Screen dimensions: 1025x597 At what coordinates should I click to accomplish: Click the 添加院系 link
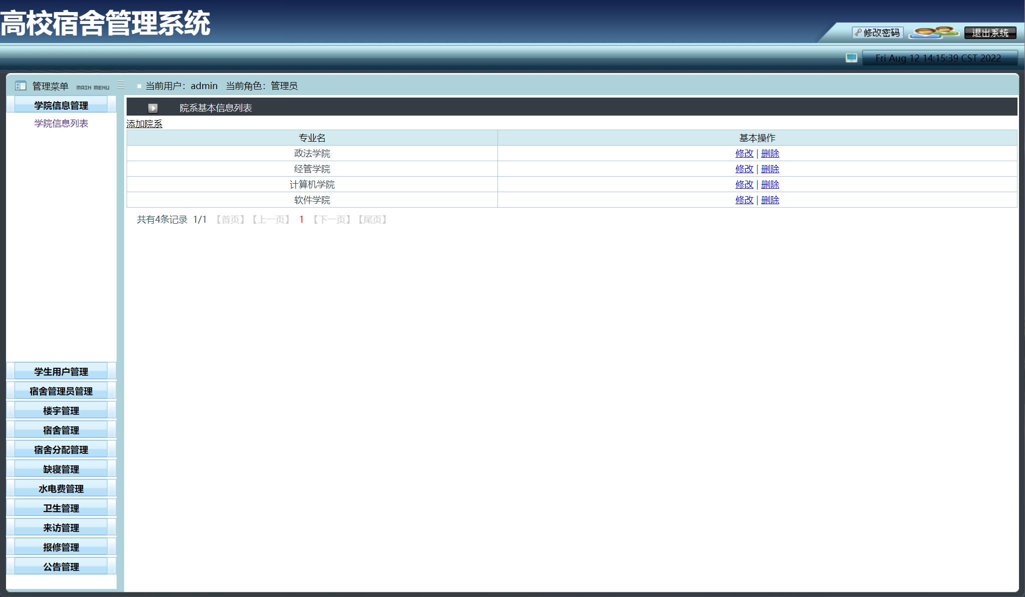(144, 124)
